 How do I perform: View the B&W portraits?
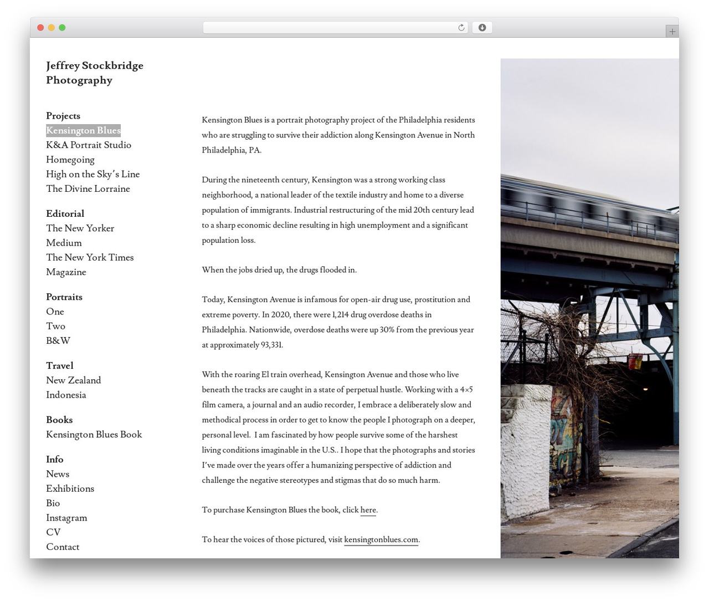click(58, 340)
